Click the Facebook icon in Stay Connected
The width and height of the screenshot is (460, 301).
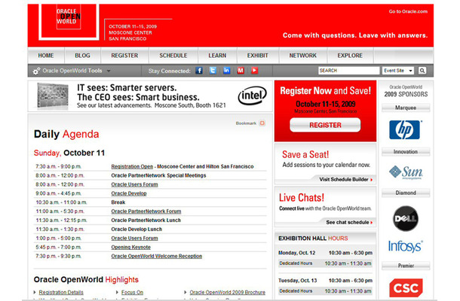click(x=200, y=70)
